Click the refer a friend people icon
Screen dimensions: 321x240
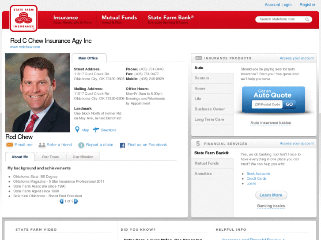tap(42, 145)
